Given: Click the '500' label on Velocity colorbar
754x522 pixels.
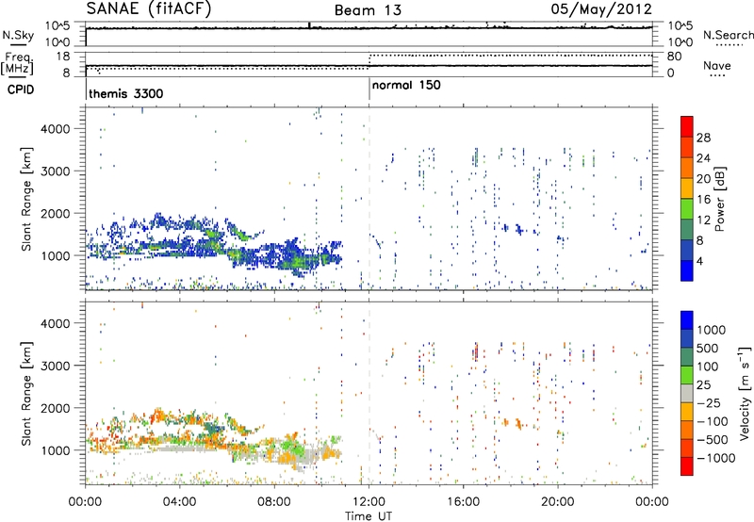Looking at the screenshot, I should click(x=708, y=348).
